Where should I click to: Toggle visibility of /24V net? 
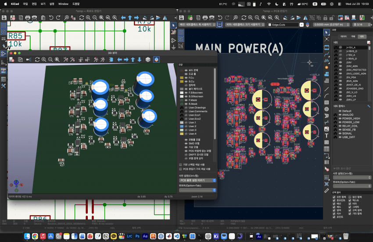[x=341, y=62]
